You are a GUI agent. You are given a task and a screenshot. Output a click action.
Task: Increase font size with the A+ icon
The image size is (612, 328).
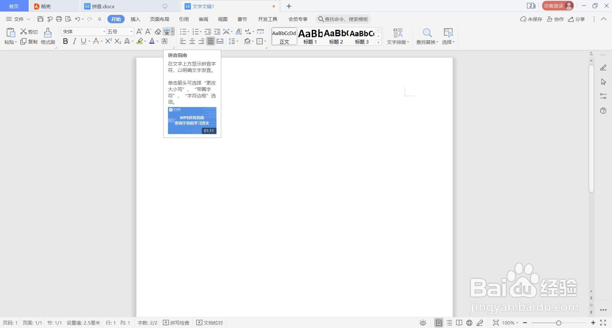[139, 31]
